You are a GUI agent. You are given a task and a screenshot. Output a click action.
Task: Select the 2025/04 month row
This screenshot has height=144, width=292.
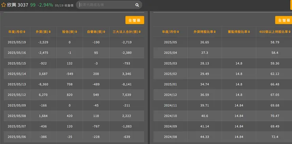pyautogui.click(x=223, y=53)
